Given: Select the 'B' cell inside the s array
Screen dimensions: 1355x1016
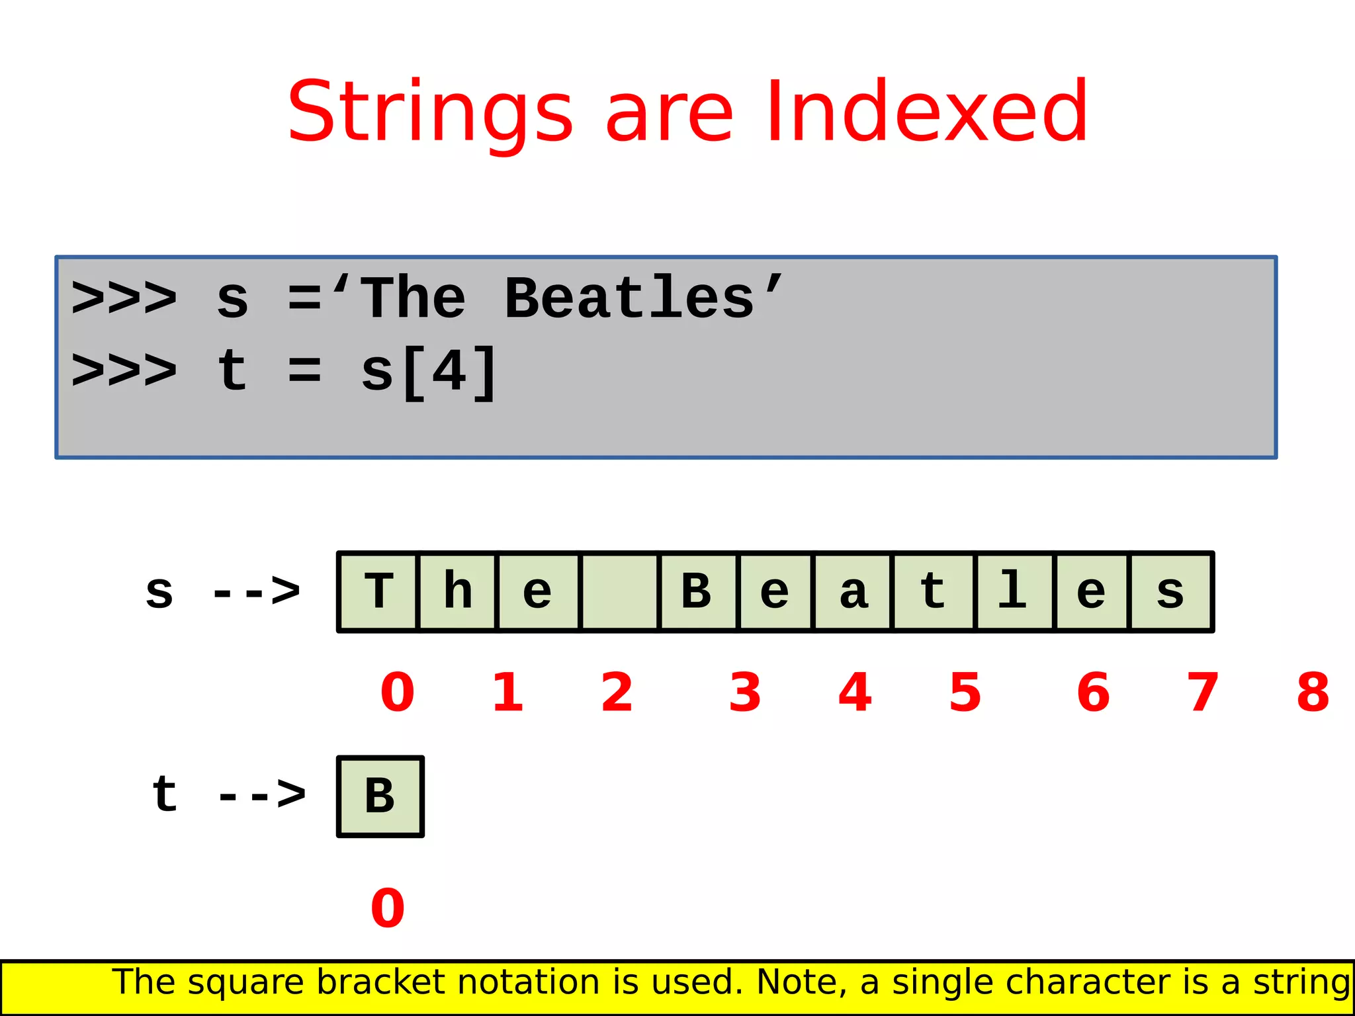Looking at the screenshot, I should pos(699,592).
